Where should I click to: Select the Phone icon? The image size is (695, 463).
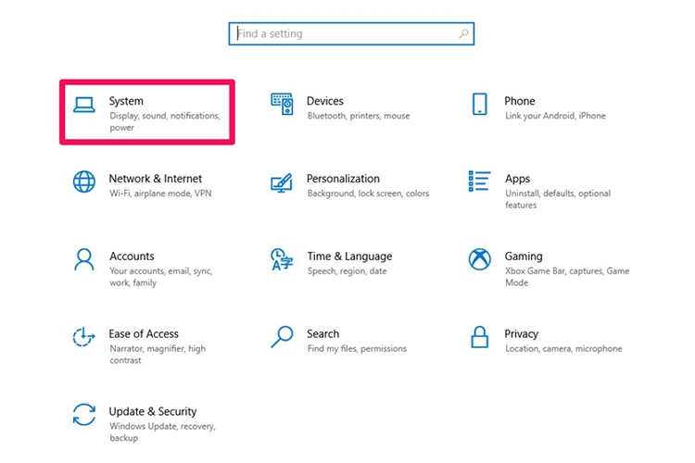tap(479, 104)
